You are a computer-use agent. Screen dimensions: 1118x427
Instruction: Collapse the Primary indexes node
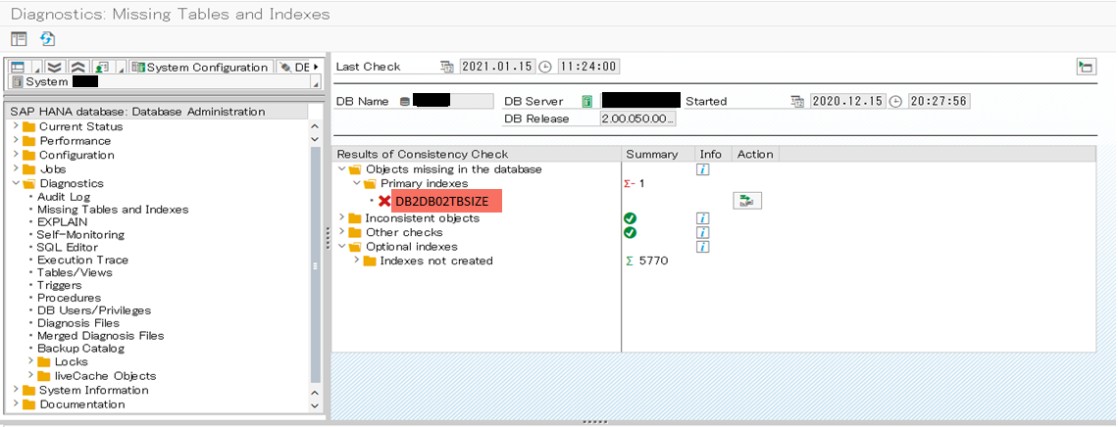coord(355,183)
